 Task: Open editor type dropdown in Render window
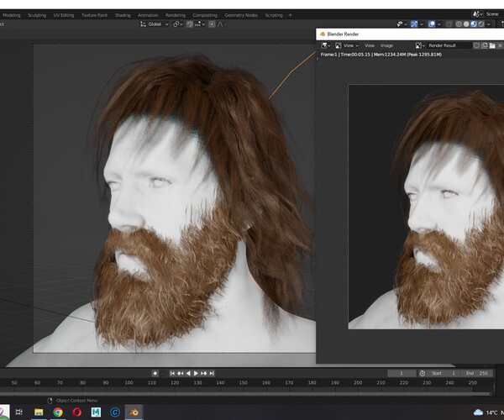tap(326, 45)
